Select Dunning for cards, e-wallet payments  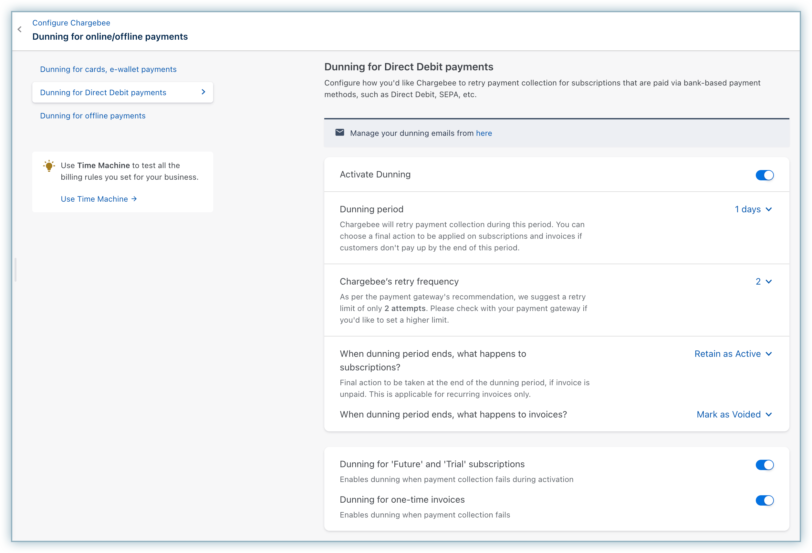click(x=108, y=69)
